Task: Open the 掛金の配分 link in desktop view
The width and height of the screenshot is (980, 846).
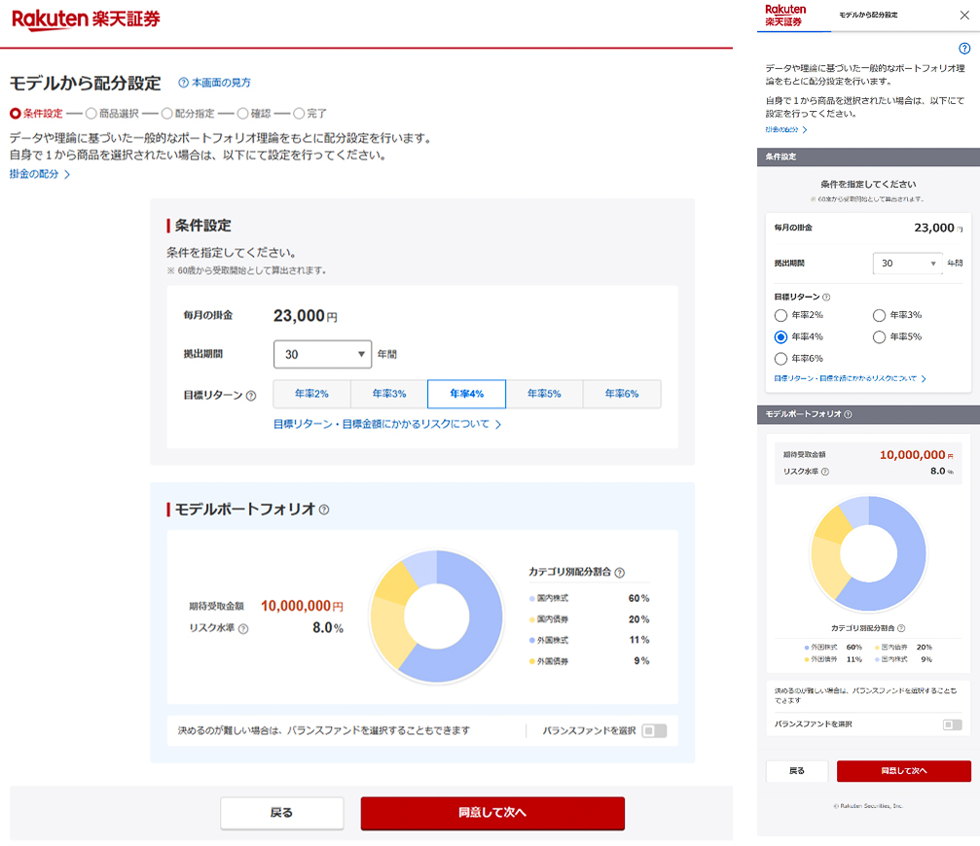Action: point(34,174)
